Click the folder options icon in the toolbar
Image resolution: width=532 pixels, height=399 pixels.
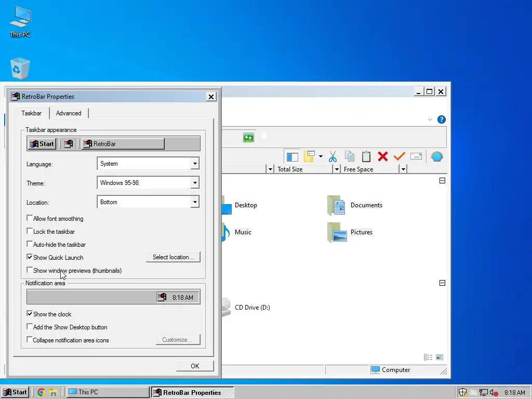pyautogui.click(x=309, y=156)
